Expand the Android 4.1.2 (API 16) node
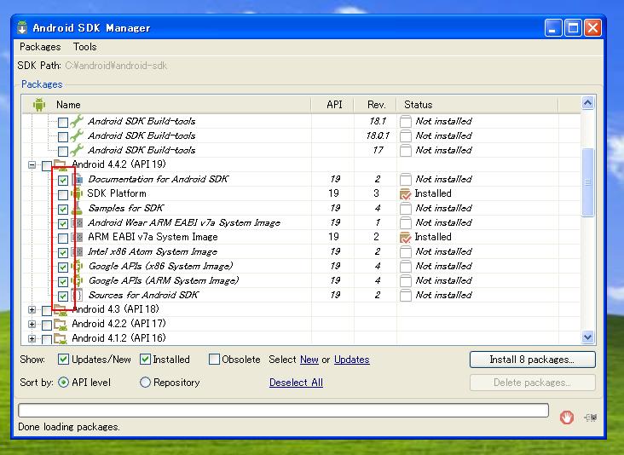This screenshot has height=455, width=624. click(32, 338)
